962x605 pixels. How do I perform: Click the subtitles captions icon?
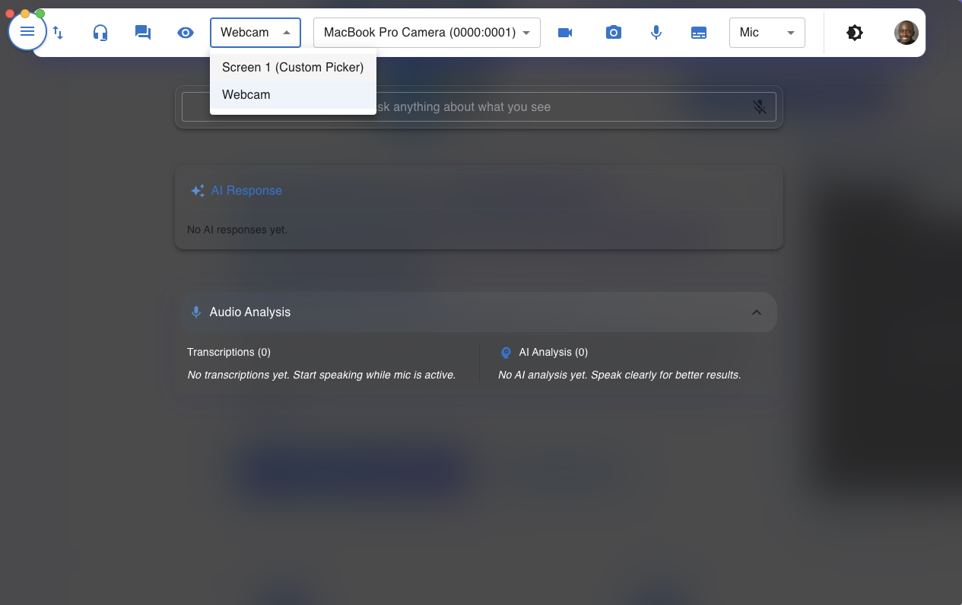[x=699, y=33]
